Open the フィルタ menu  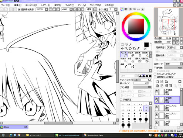point(70,5)
